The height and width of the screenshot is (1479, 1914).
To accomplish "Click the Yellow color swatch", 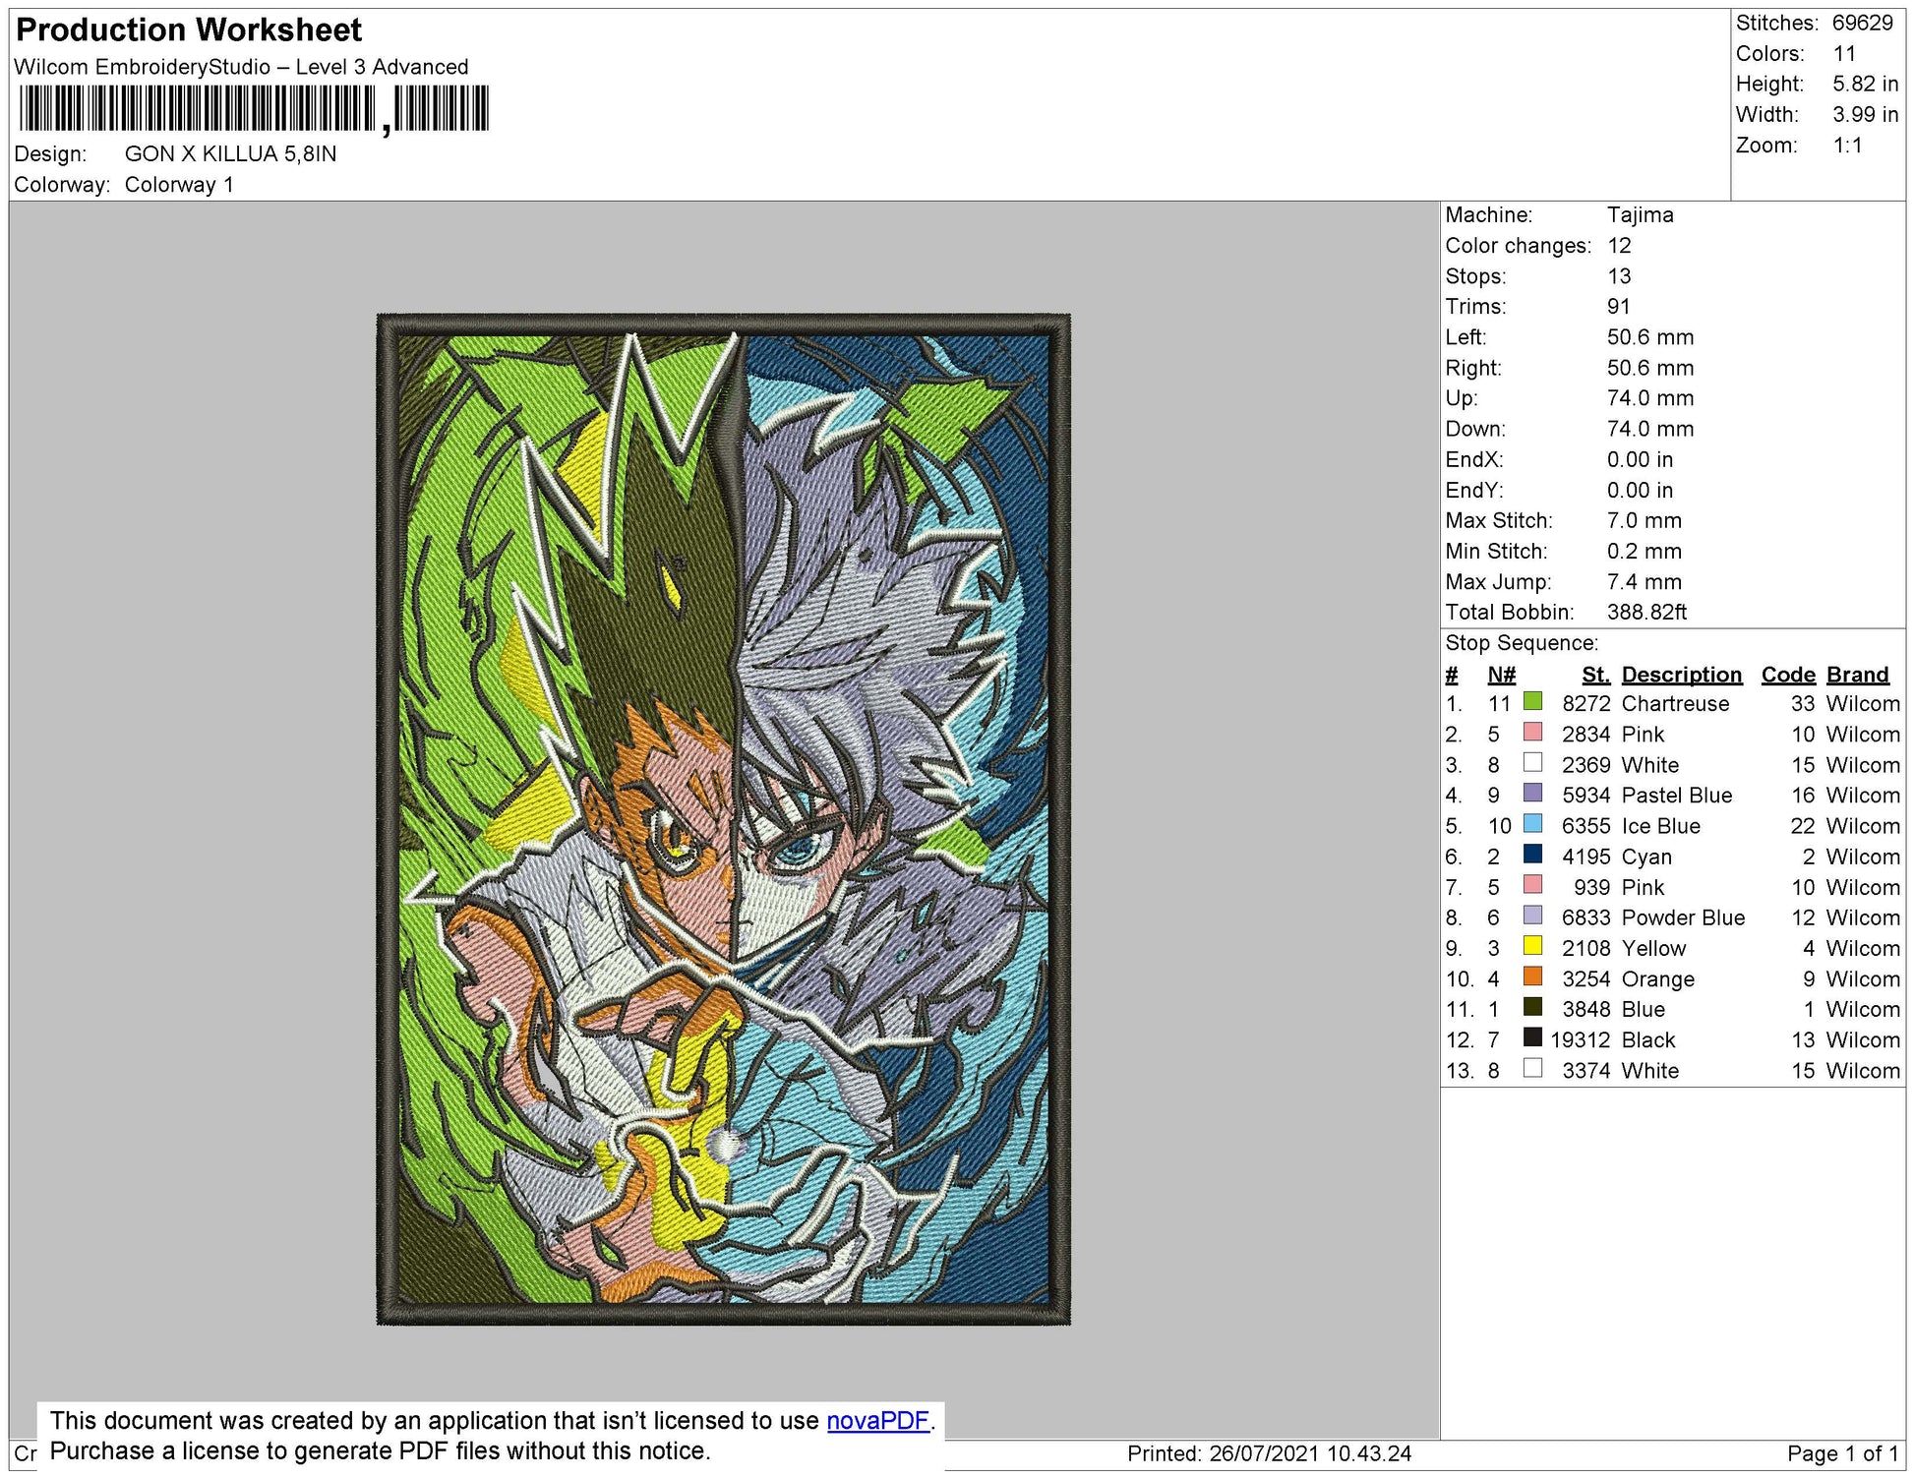I will [x=1531, y=946].
